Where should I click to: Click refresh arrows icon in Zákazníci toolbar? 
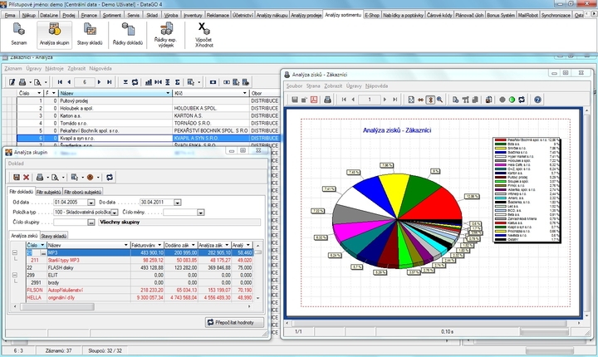pos(135,82)
